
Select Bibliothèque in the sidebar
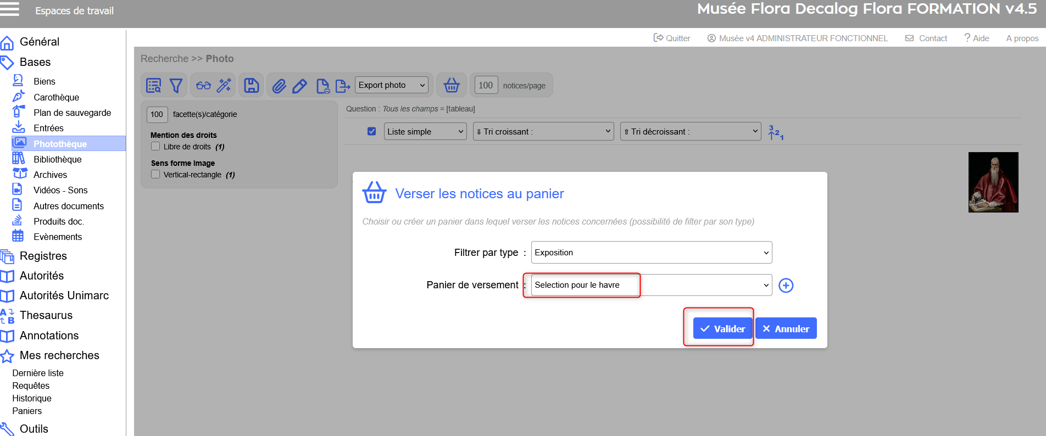[57, 159]
